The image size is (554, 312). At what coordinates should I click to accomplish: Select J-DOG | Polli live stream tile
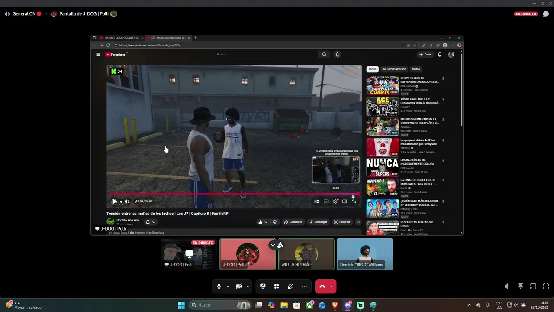(x=189, y=254)
